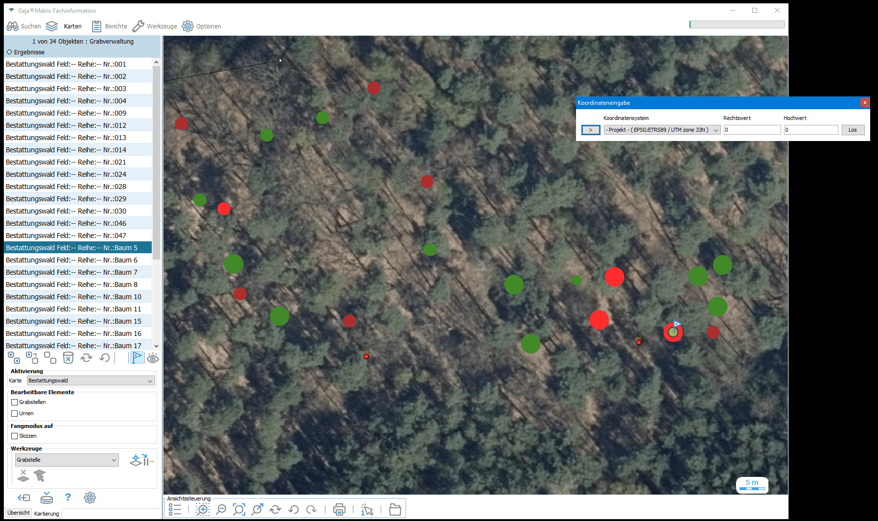Open the Berichte menu
The width and height of the screenshot is (878, 521).
tap(110, 26)
